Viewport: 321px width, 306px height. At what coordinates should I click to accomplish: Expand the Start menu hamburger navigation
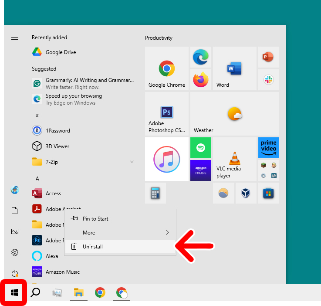(15, 37)
